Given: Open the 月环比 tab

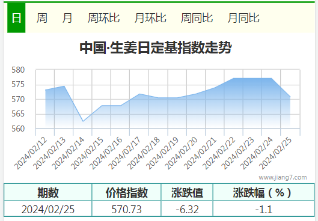Looking at the screenshot, I should [x=150, y=18].
